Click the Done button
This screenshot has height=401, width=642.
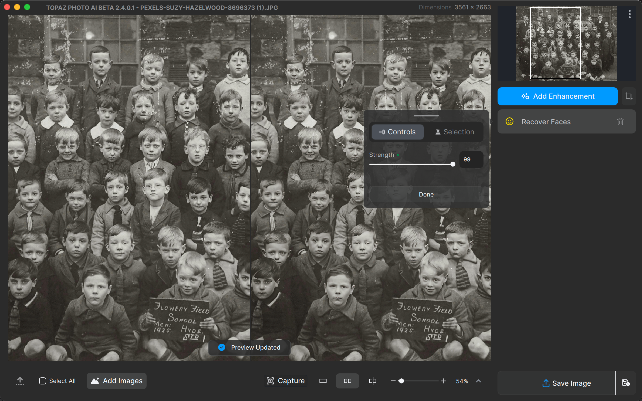coord(426,194)
